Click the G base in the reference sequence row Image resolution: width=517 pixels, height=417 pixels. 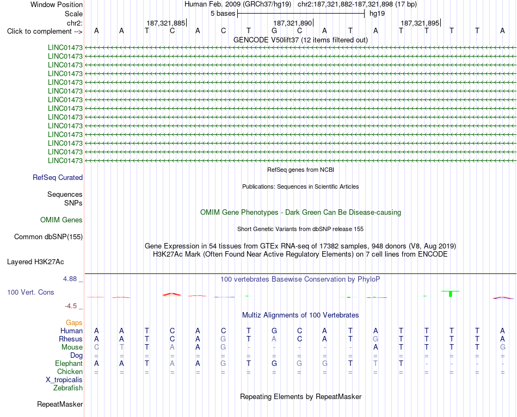[274, 31]
